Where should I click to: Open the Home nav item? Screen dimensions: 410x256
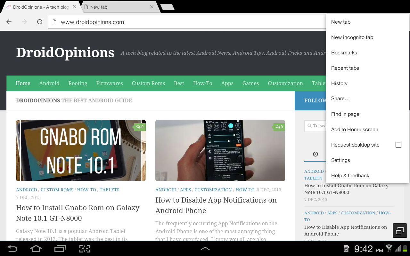click(23, 83)
